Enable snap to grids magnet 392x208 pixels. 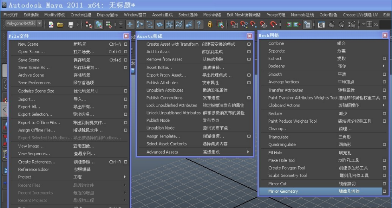[x=234, y=24]
